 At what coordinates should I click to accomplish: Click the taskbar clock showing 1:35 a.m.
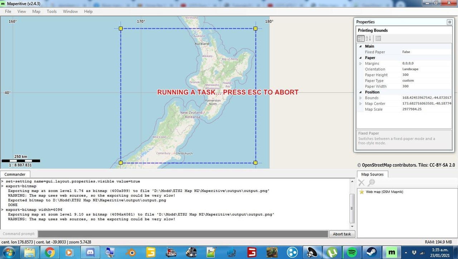tap(439, 250)
